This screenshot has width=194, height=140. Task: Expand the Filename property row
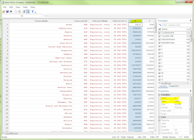tap(160, 120)
